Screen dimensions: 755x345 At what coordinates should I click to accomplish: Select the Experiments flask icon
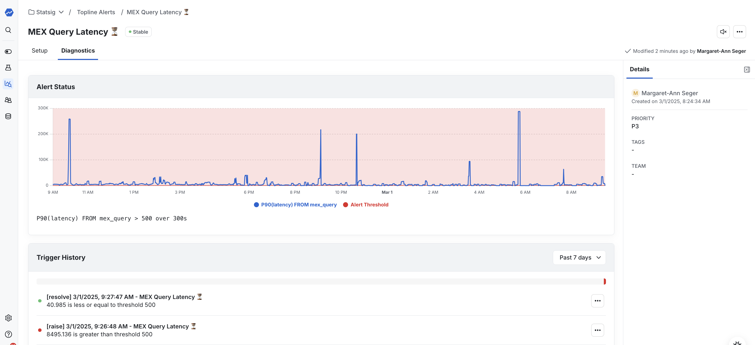point(8,67)
